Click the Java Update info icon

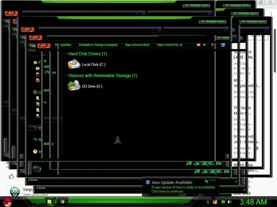pos(148,182)
